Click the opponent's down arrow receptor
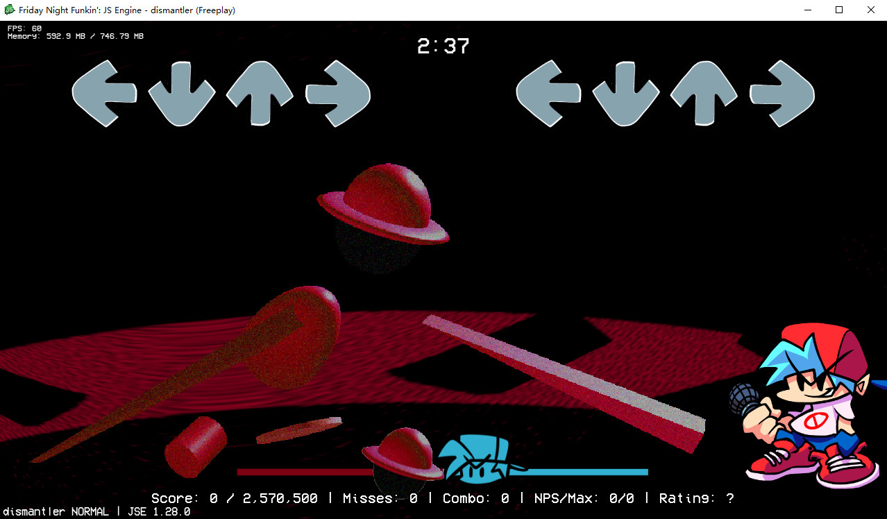This screenshot has height=519, width=887. 182,94
